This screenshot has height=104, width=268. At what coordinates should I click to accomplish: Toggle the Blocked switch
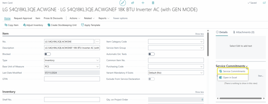(48, 54)
